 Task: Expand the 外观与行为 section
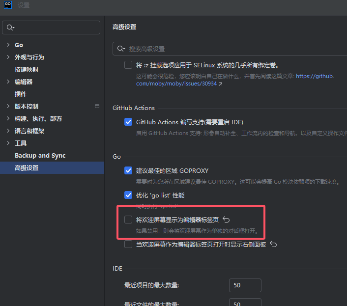8,57
